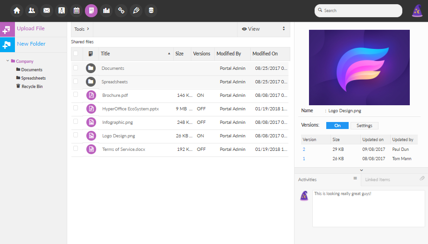
Task: Click the Documents folder row icon
Action: click(91, 68)
